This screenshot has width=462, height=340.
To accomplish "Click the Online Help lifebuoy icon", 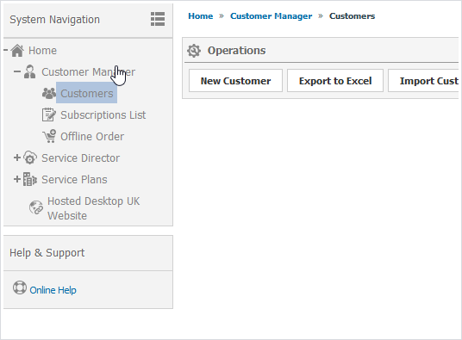I will [20, 287].
